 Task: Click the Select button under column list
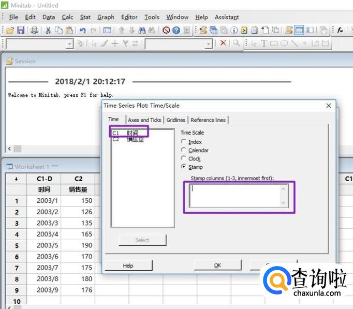pyautogui.click(x=142, y=240)
